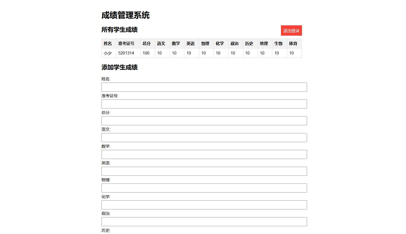Click the 姓名 input field
406x234 pixels.
[x=204, y=87]
